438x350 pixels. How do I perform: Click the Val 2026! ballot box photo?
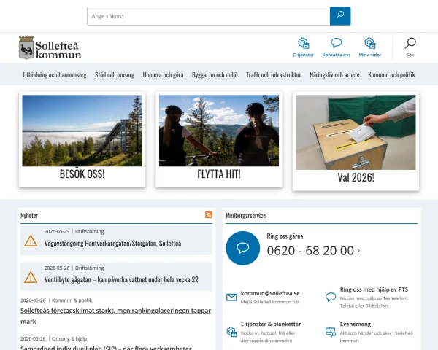click(356, 132)
